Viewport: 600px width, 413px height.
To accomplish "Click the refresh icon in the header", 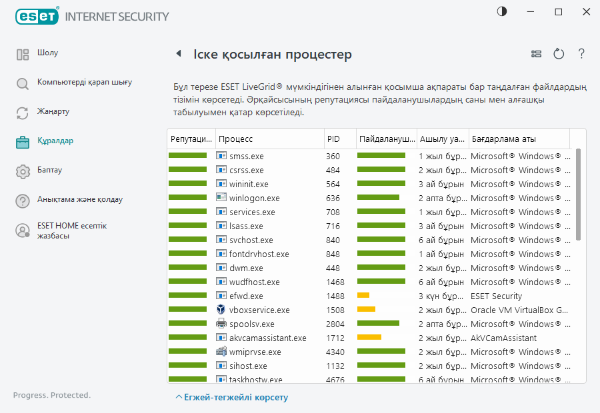I will 559,54.
